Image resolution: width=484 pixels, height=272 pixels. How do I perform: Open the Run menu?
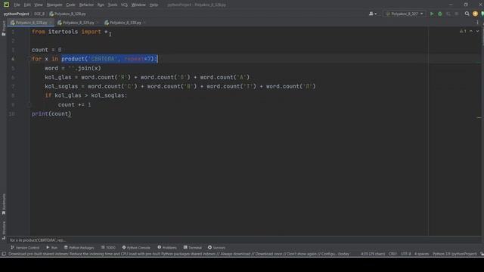click(101, 5)
